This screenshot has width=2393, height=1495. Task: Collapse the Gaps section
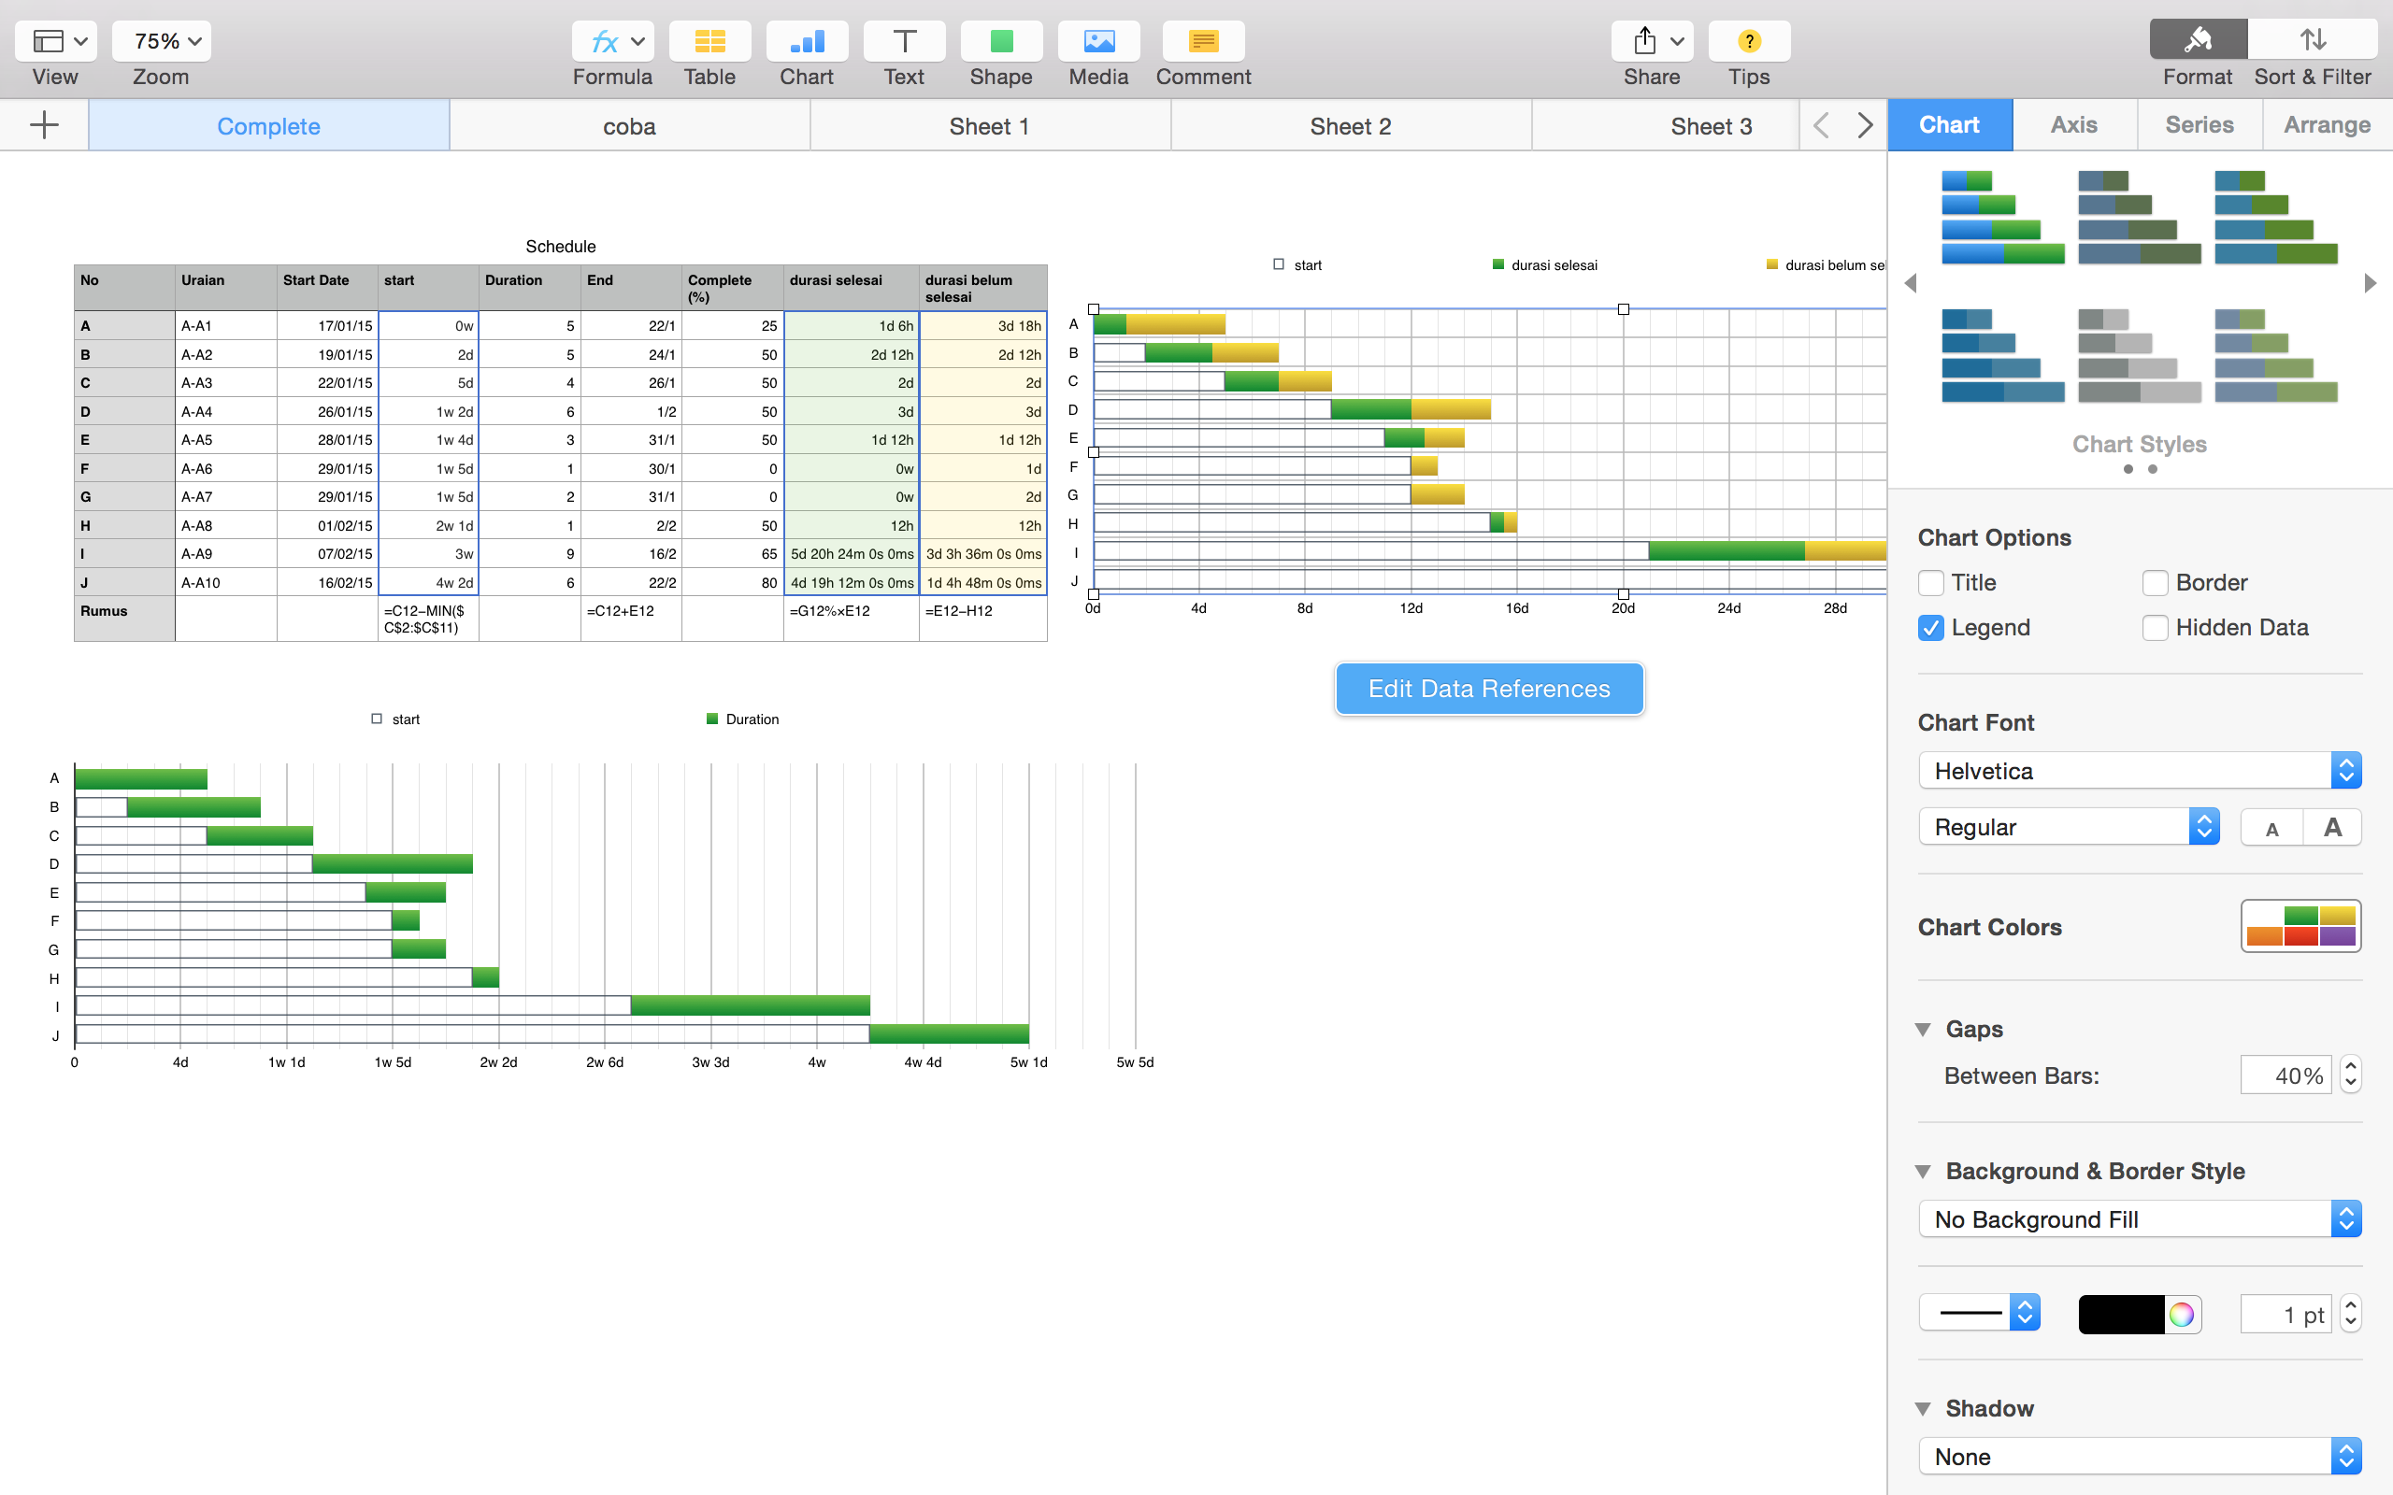click(1925, 1029)
